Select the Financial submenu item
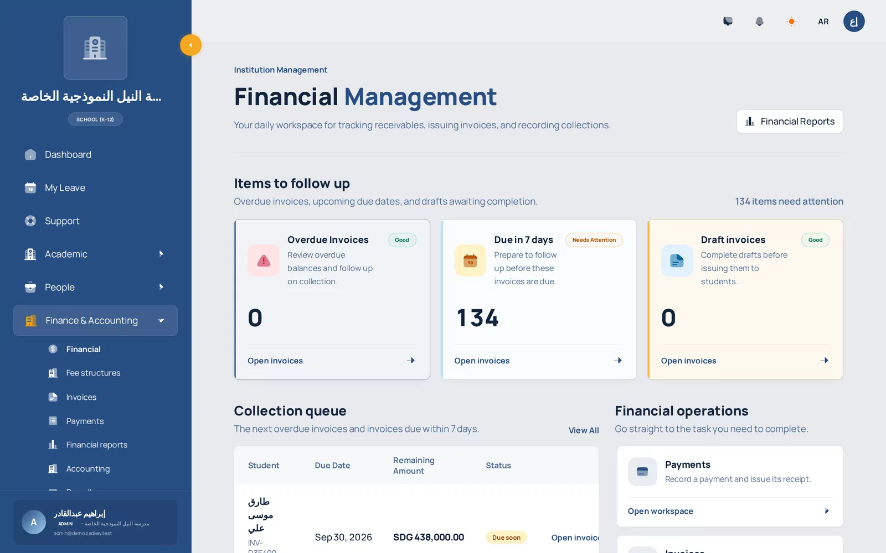This screenshot has width=886, height=553. (83, 349)
